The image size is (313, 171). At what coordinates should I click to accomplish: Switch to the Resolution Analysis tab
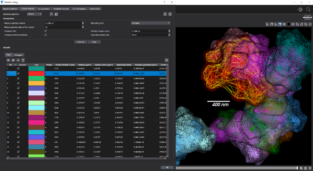[61, 9]
